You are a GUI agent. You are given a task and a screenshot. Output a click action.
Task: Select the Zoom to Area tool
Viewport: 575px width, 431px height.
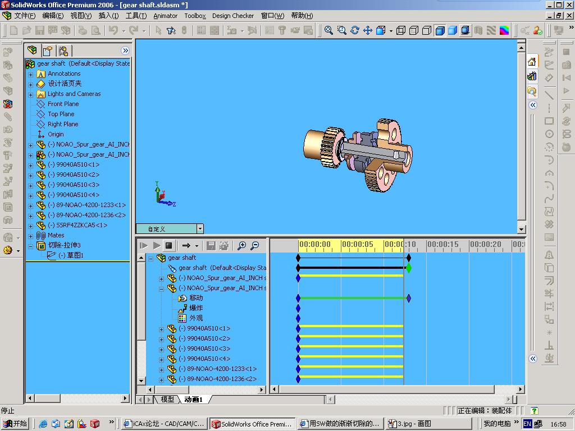pyautogui.click(x=342, y=30)
